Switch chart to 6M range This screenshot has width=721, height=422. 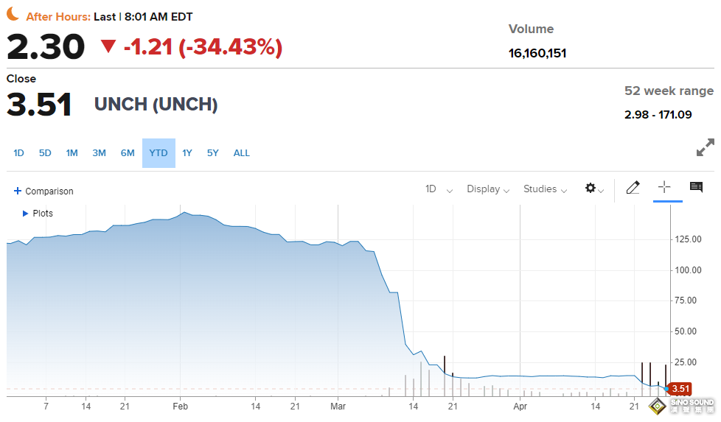click(128, 153)
